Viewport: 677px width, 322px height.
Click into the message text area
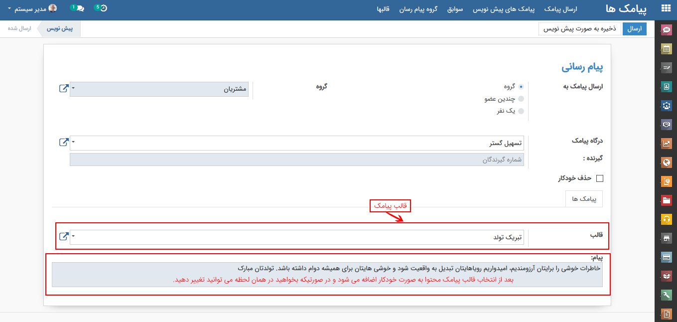click(327, 275)
